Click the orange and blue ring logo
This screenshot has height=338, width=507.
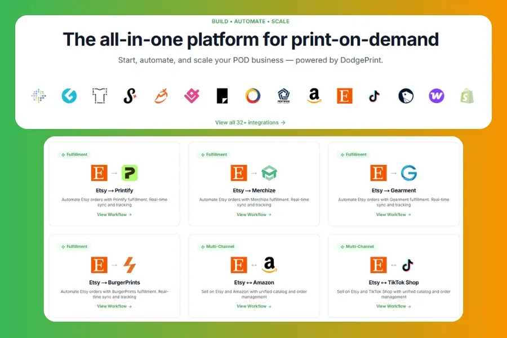252,96
